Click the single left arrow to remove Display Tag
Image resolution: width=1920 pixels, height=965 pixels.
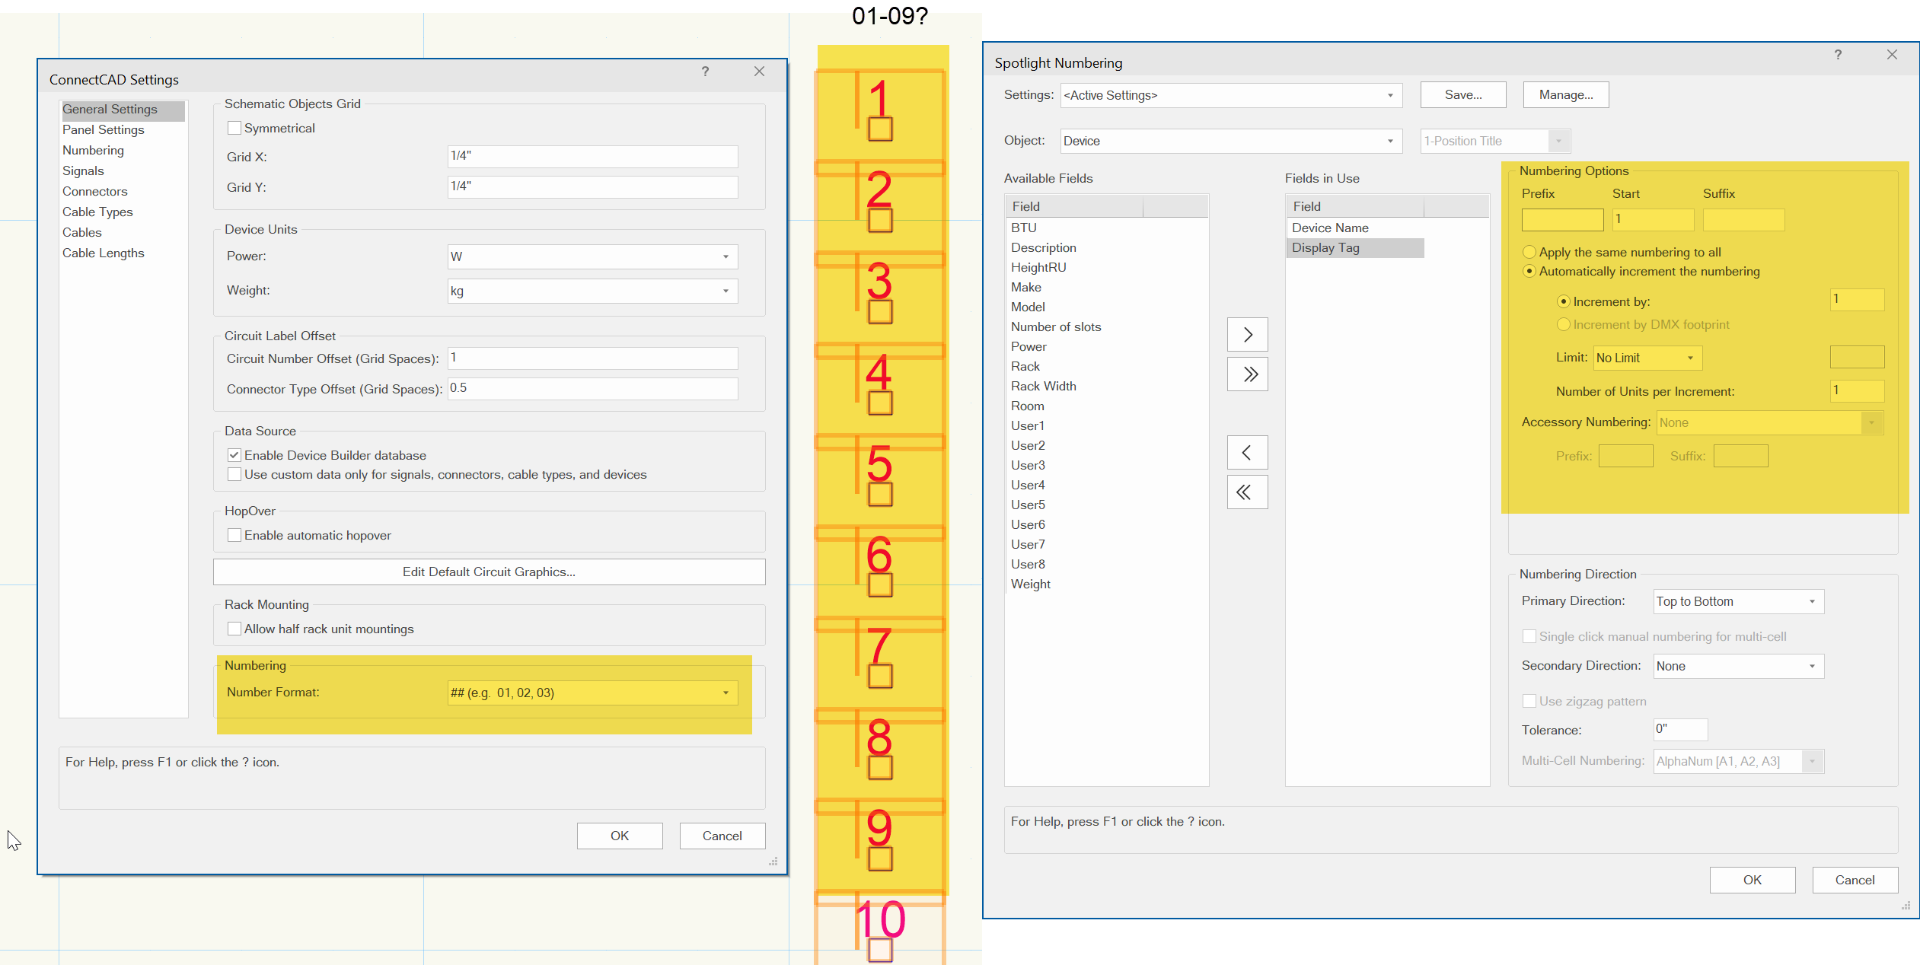pyautogui.click(x=1246, y=451)
